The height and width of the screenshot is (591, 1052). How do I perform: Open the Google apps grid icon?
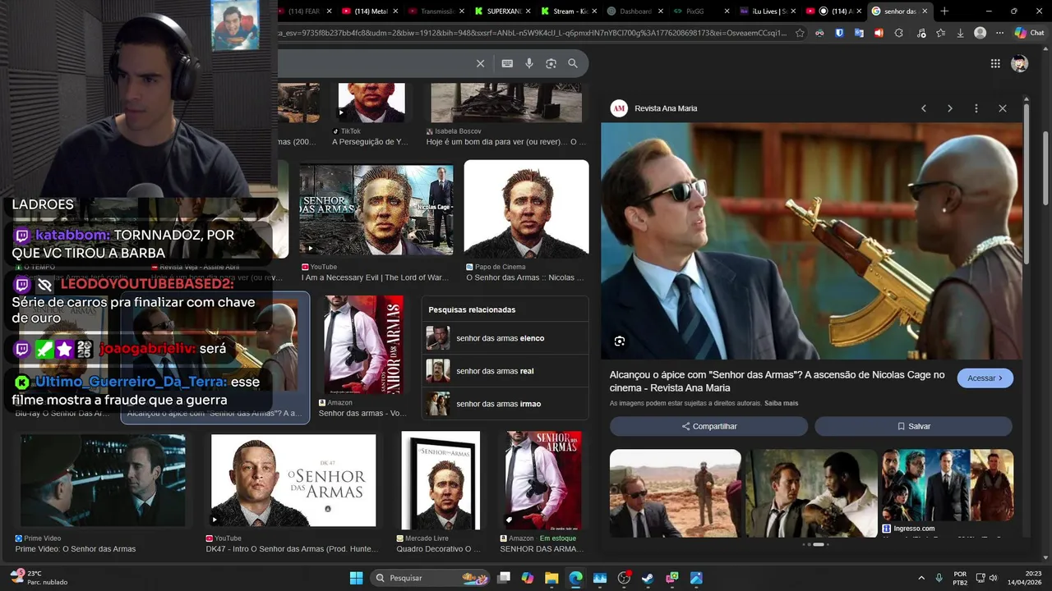tap(995, 64)
